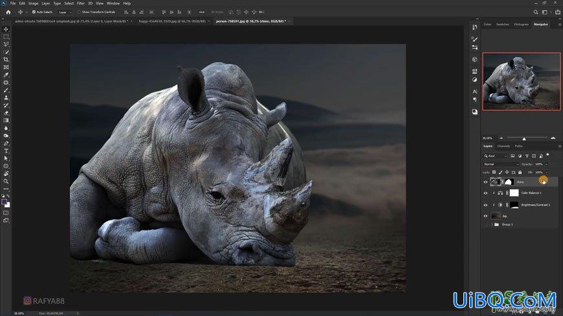The height and width of the screenshot is (316, 563).
Task: Switch to foggy-4564618_1920.jpg document tab
Action: click(172, 21)
